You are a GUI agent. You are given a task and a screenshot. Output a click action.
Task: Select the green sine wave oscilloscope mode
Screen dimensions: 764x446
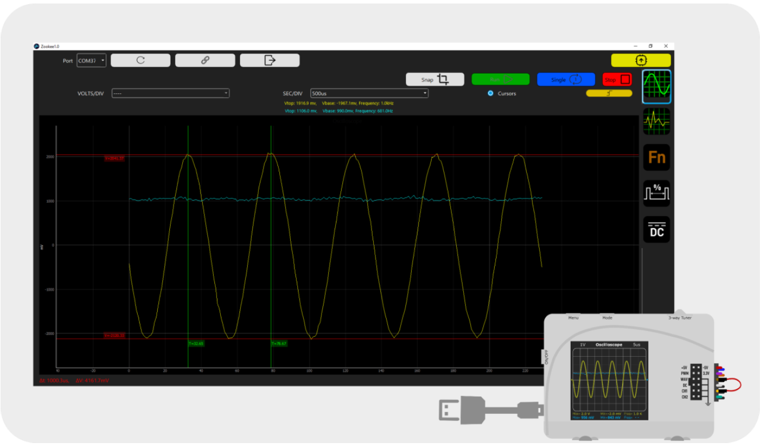coord(657,87)
